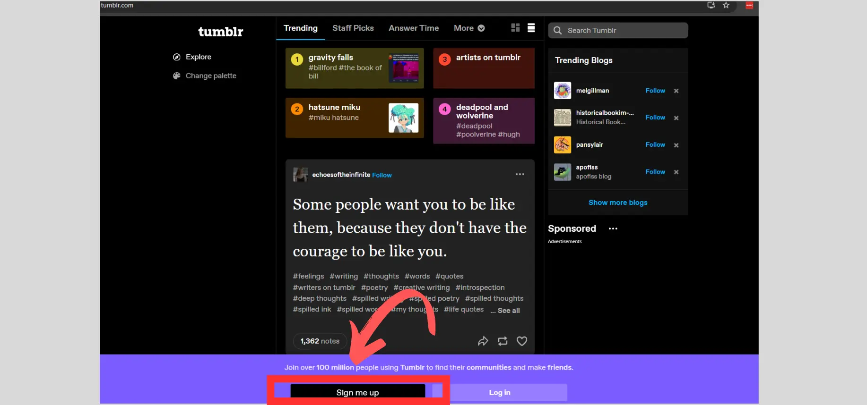Open post options three-dot menu
Viewport: 867px width, 405px height.
pos(520,174)
